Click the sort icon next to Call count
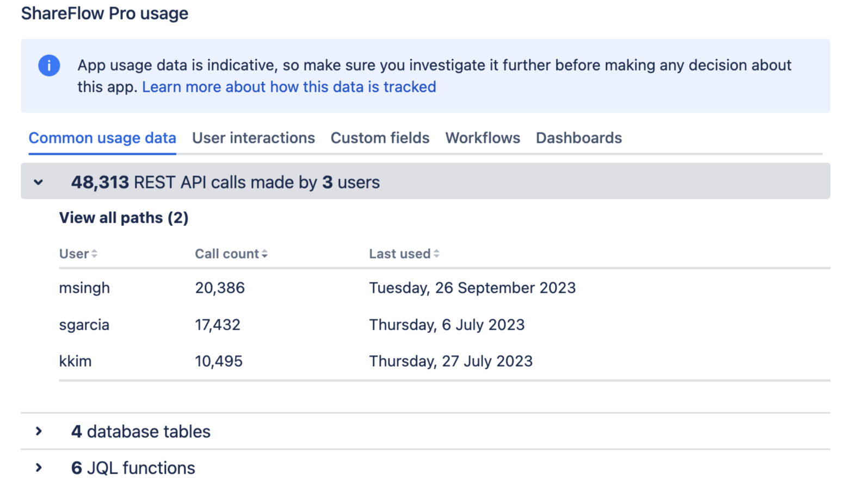The height and width of the screenshot is (484, 852). (265, 253)
